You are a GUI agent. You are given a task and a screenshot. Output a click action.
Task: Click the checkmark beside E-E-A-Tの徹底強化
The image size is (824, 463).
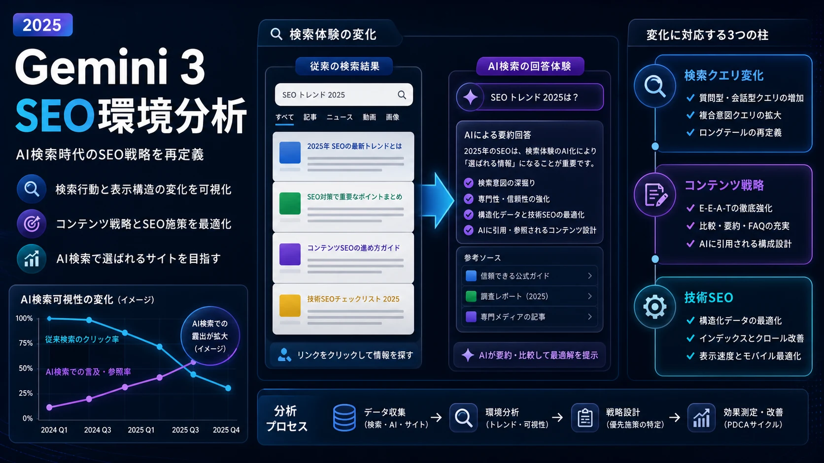click(x=690, y=208)
